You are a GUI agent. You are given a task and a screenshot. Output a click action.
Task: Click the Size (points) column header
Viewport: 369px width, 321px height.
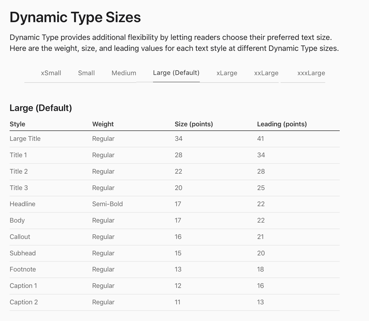click(x=194, y=124)
